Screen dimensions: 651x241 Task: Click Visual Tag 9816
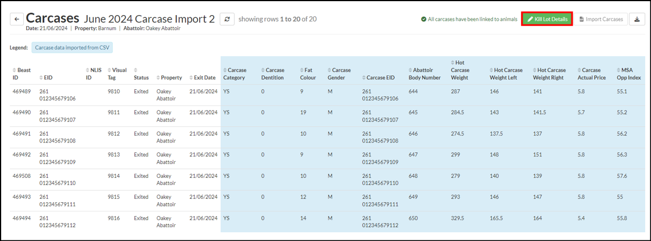114,218
